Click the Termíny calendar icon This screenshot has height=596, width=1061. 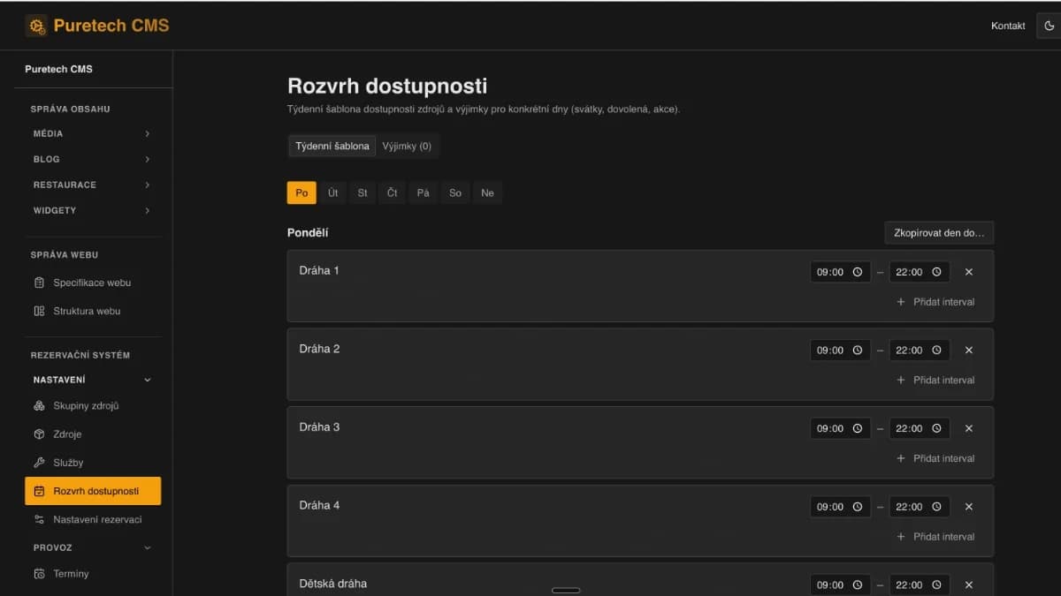39,574
